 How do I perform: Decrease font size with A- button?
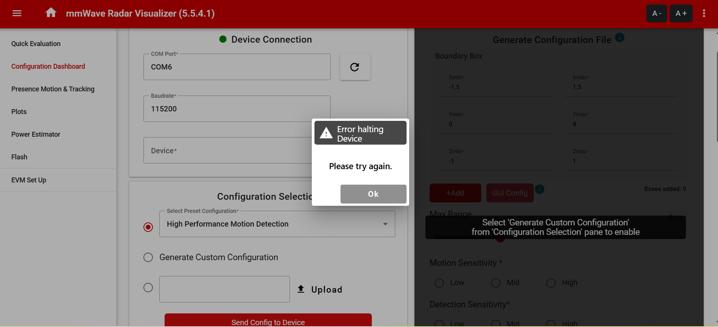click(656, 14)
